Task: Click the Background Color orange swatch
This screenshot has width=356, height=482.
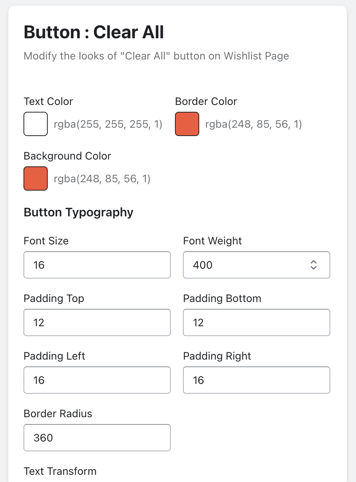Action: tap(36, 178)
